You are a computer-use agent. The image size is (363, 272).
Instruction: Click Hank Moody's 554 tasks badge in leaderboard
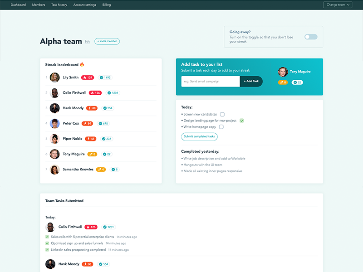click(108, 108)
